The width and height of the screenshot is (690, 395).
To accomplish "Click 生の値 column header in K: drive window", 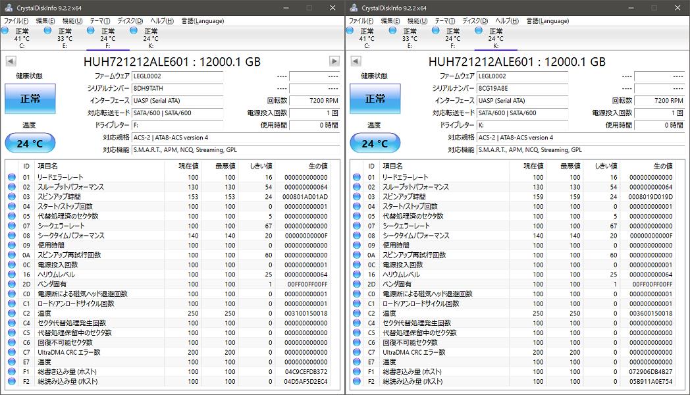I will 663,166.
